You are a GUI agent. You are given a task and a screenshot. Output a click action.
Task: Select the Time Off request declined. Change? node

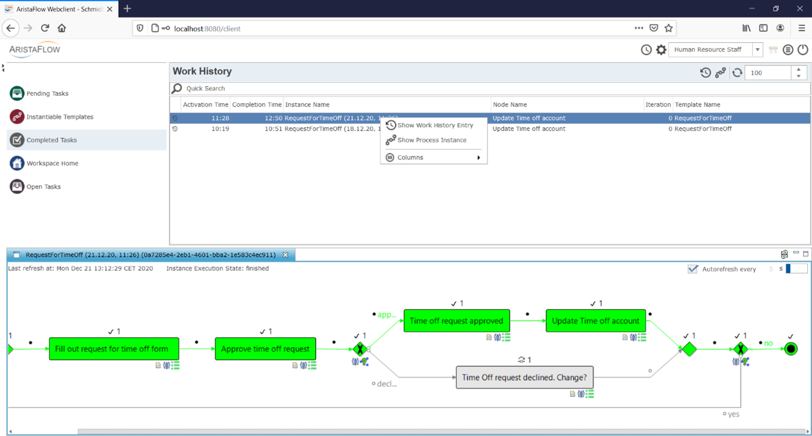[524, 377]
